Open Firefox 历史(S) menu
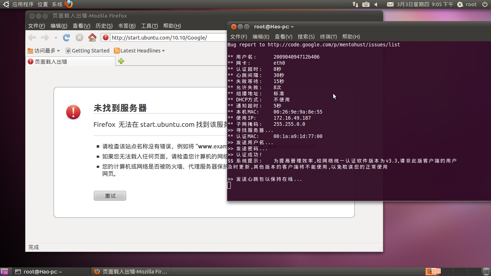Screen dimensions: 491x276 104,26
